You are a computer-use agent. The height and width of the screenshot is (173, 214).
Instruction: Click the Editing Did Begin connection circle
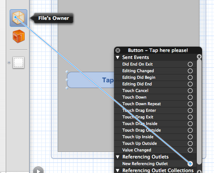[x=190, y=77]
